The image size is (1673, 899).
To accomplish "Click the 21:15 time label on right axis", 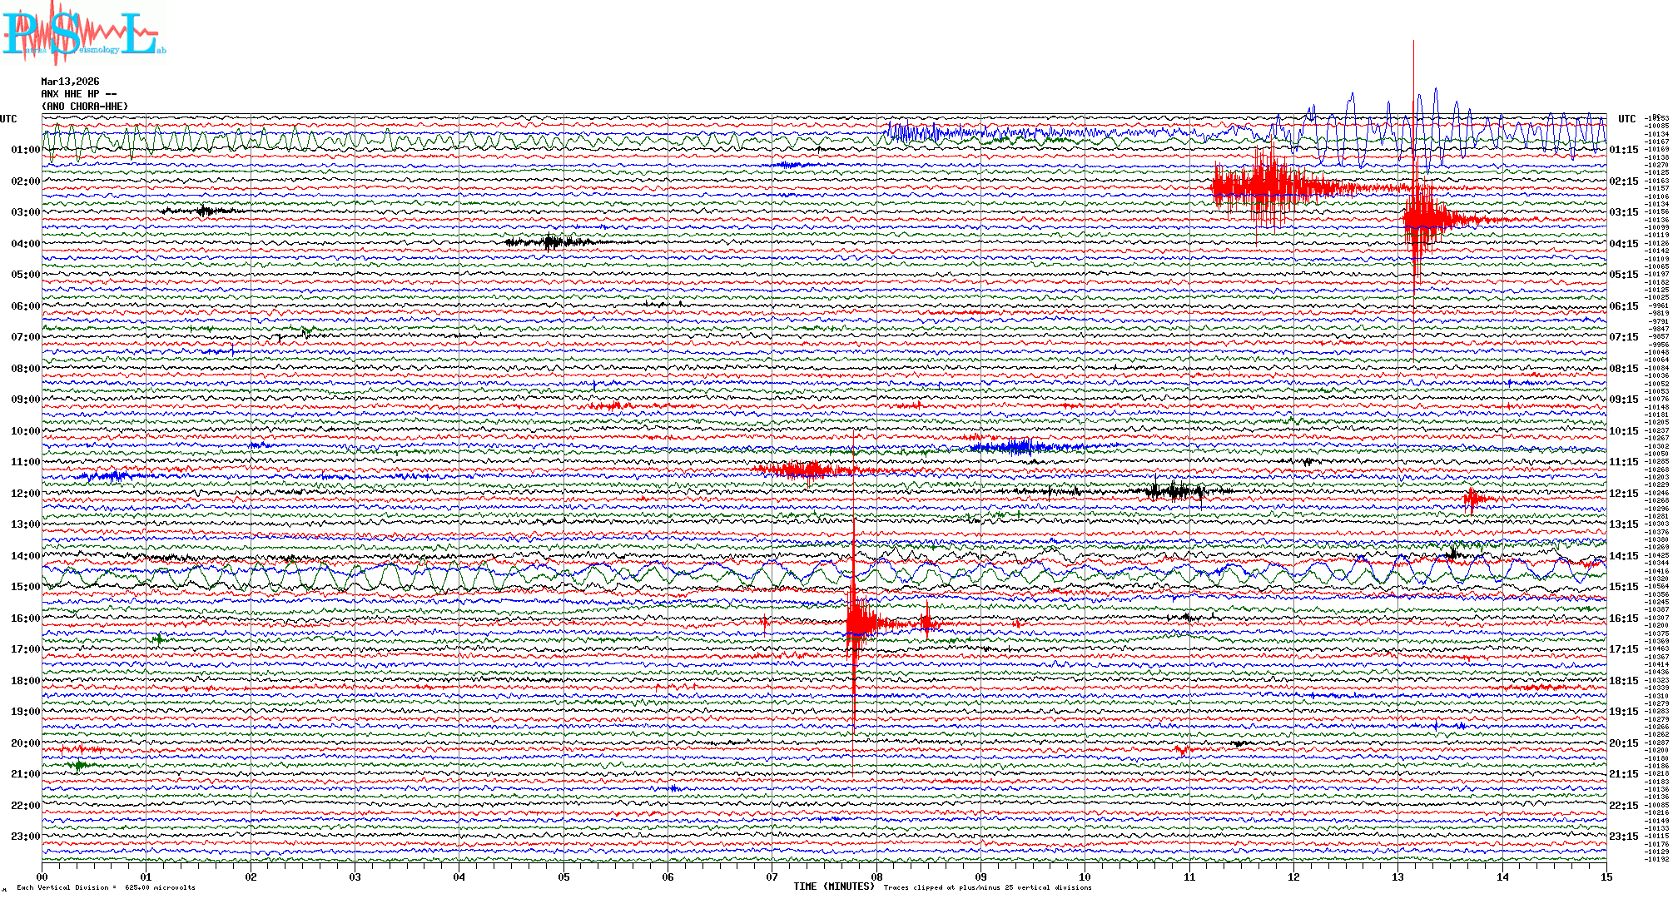I will point(1623,774).
